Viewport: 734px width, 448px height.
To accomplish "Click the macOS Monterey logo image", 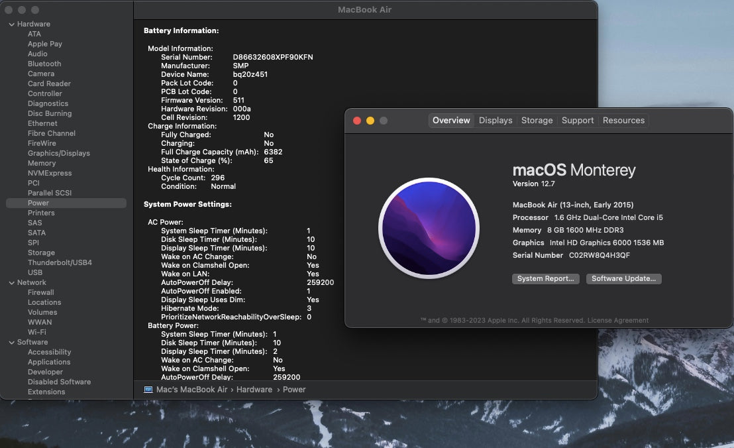I will 429,227.
